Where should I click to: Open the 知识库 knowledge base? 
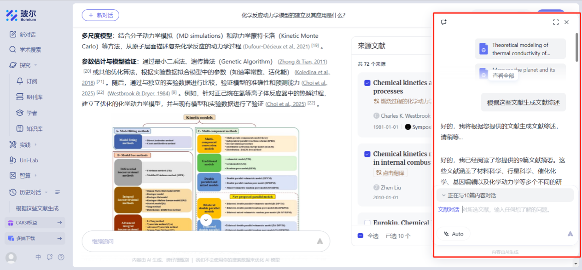pos(34,129)
